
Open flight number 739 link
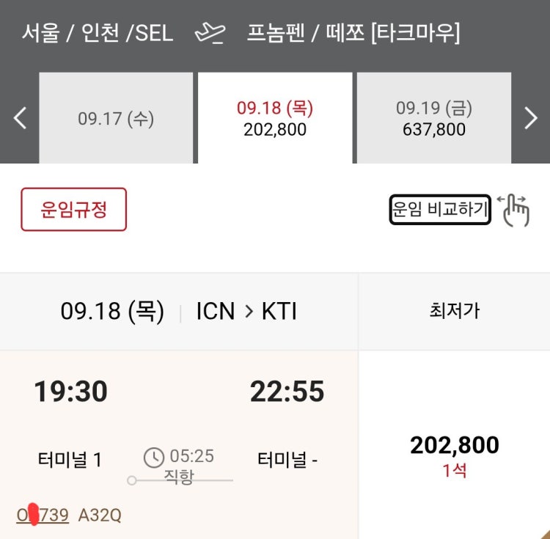pos(43,515)
